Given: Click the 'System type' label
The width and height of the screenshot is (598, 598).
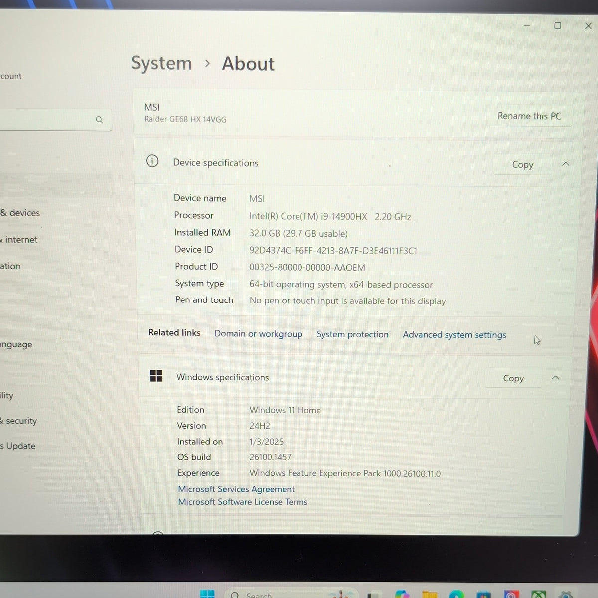Looking at the screenshot, I should [199, 283].
